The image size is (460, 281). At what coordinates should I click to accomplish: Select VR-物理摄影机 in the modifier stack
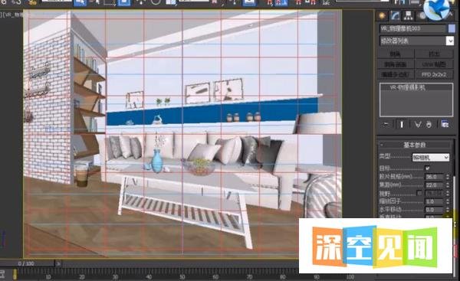408,87
